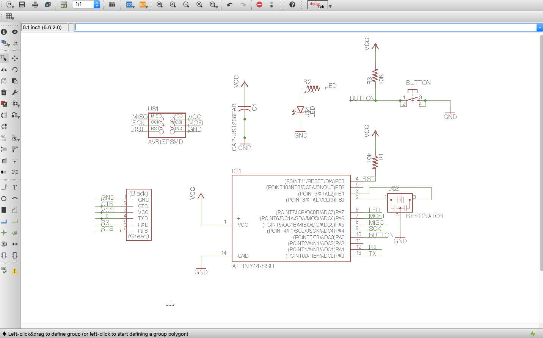This screenshot has height=338, width=543.
Task: Click zoom to fit magnifier icon
Action: click(x=160, y=5)
